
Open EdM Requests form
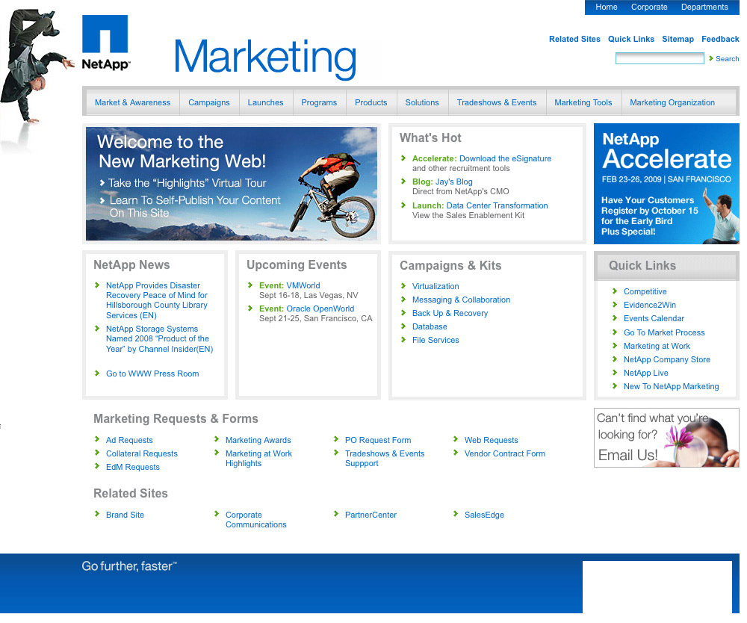click(132, 468)
